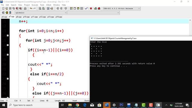Open Google Chrome from the taskbar
Screen dimensions: 192x108
click(77, 105)
